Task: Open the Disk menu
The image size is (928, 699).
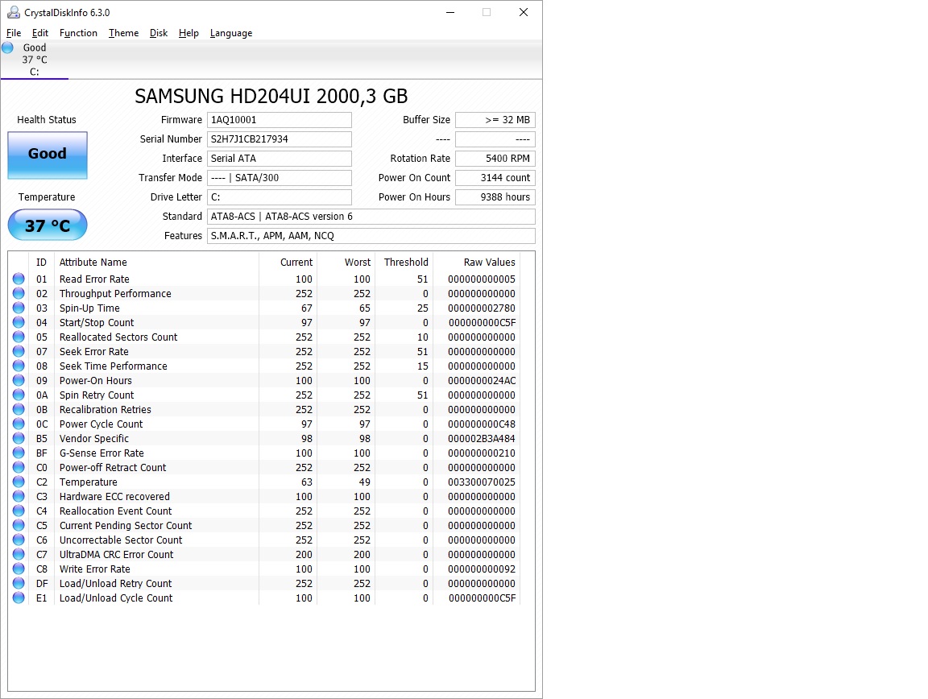Action: pos(159,33)
